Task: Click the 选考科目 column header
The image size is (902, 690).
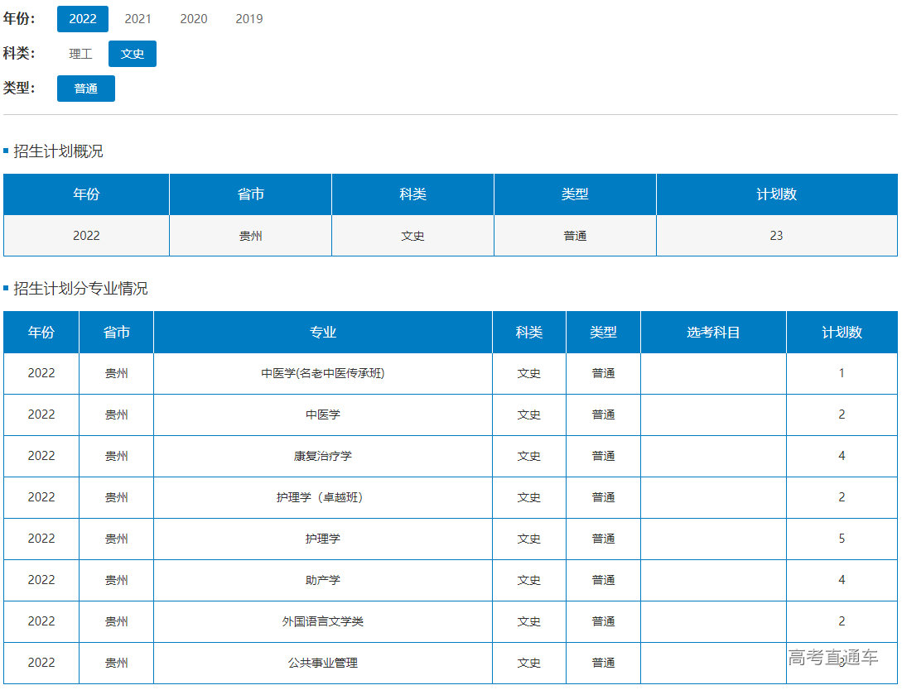Action: [713, 333]
